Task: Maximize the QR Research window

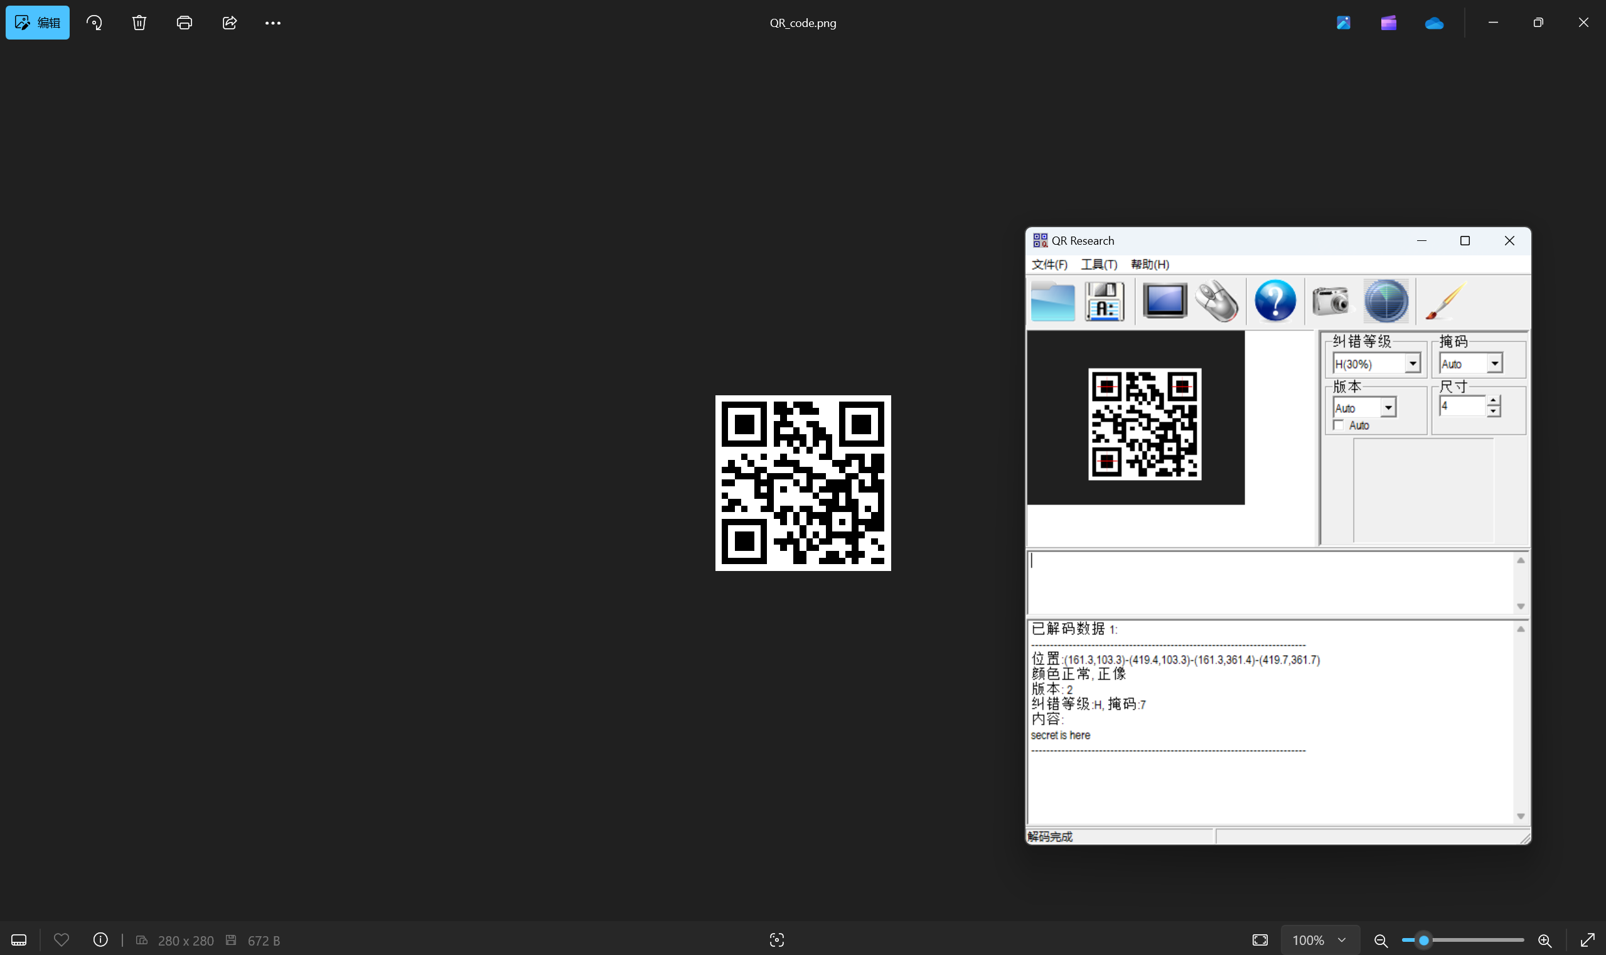Action: 1464,241
